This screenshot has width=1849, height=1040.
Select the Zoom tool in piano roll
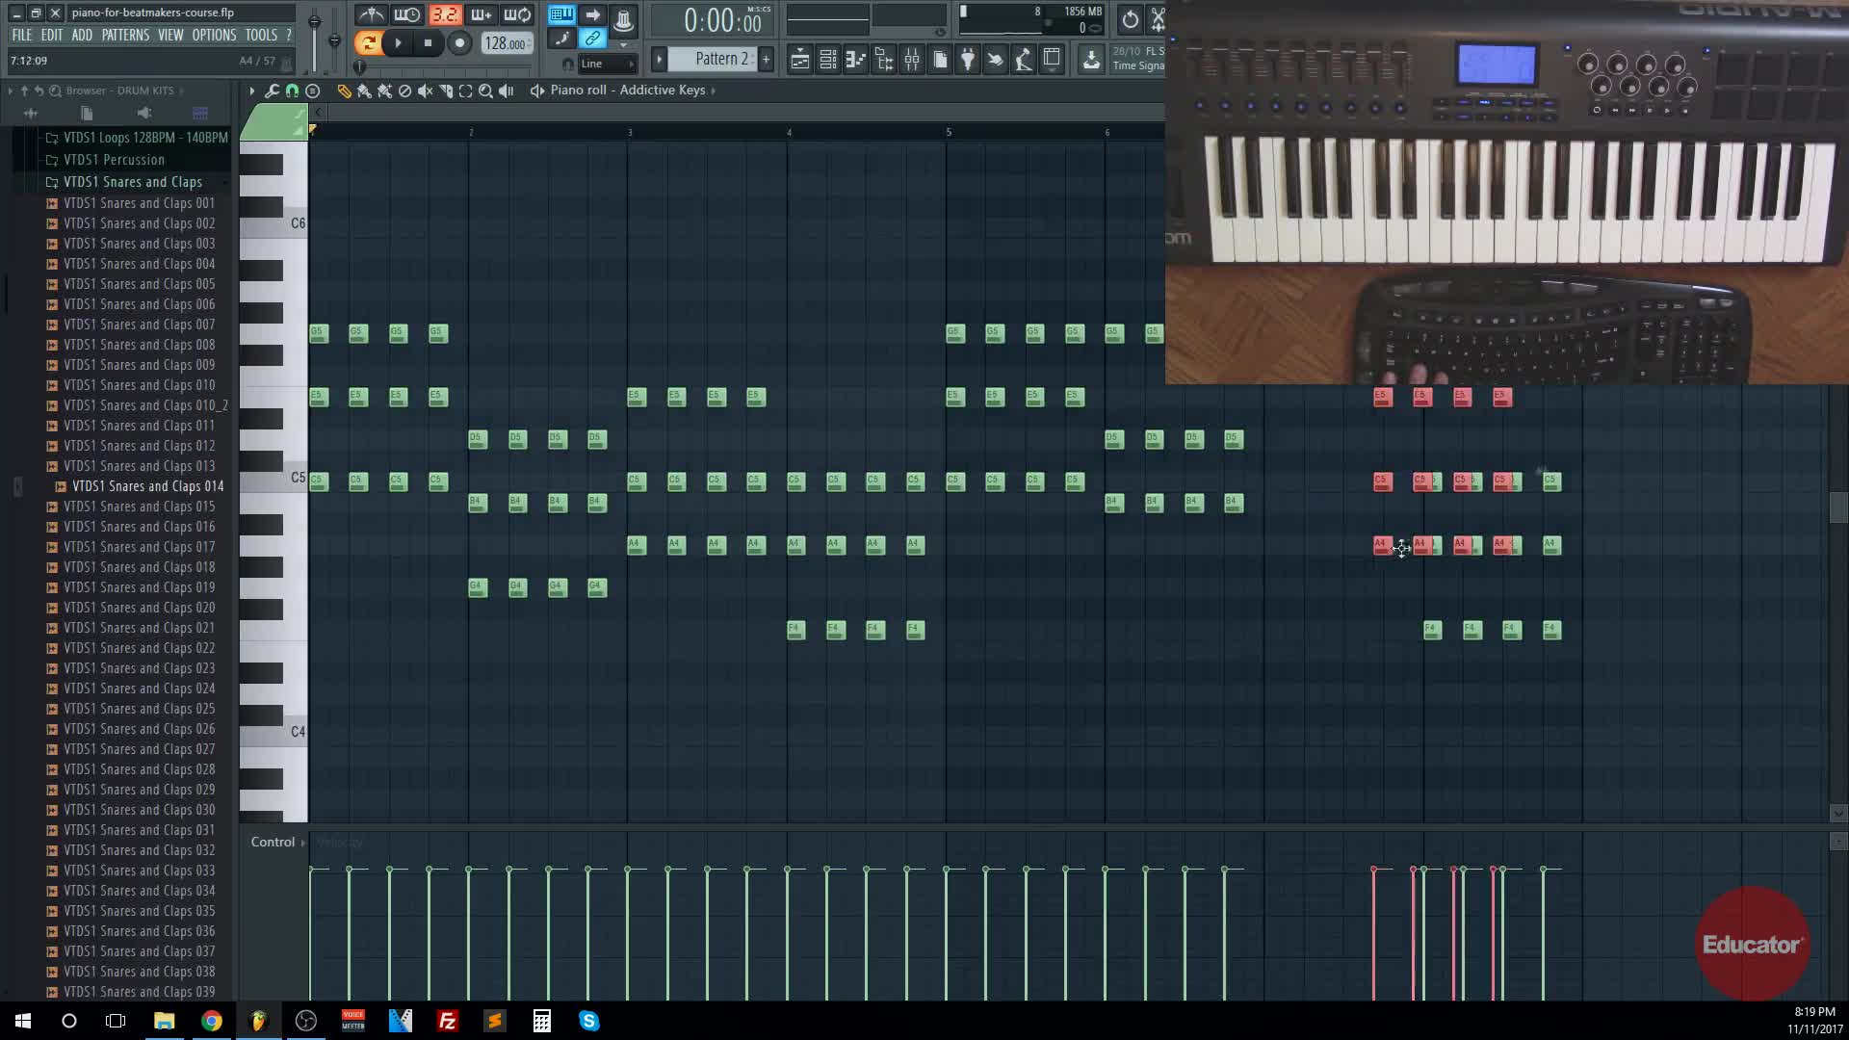[x=485, y=91]
